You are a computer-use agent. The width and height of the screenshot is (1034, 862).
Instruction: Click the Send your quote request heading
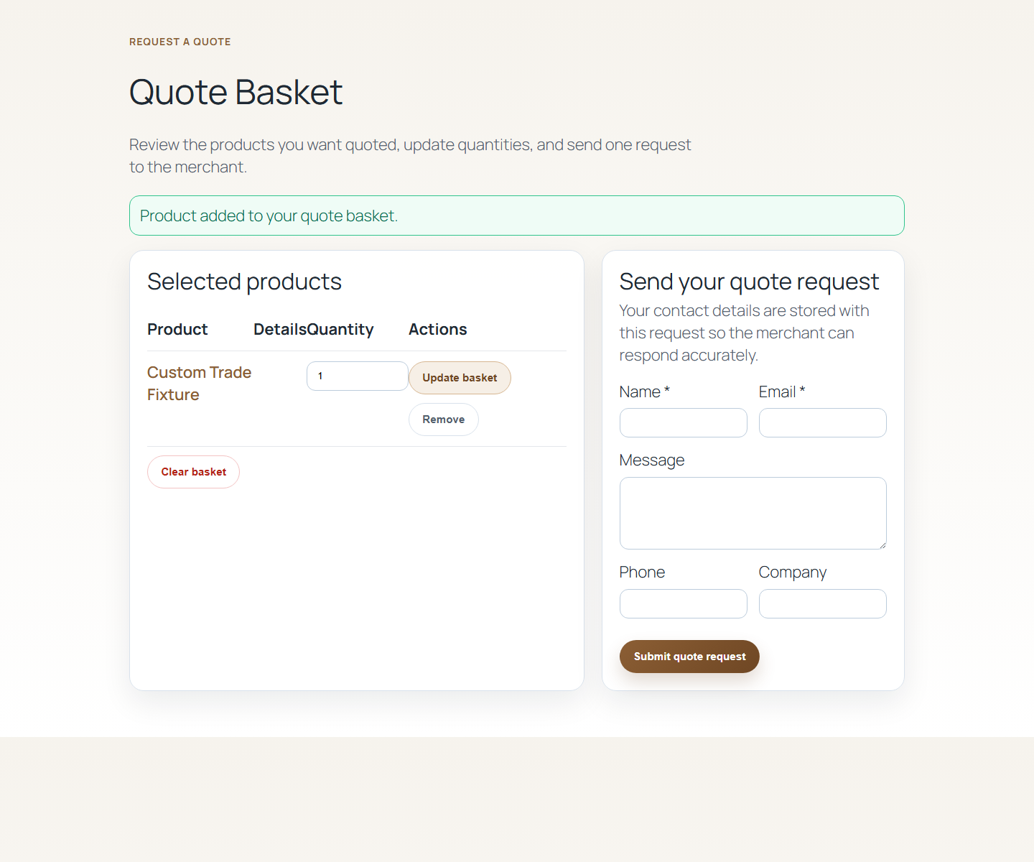(x=749, y=282)
